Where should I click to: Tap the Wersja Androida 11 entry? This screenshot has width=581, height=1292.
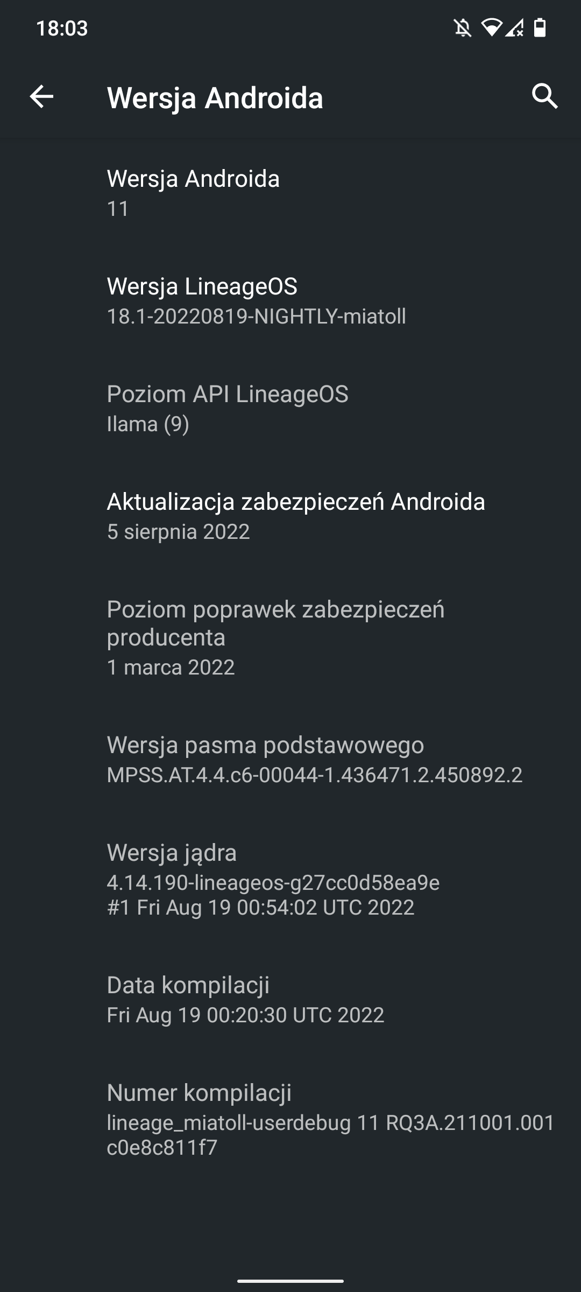click(x=290, y=193)
